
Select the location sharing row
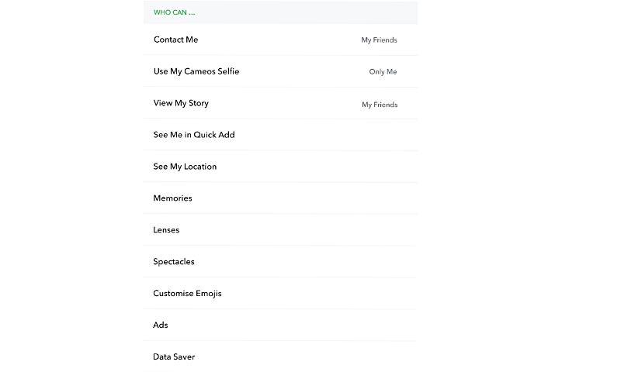279,167
